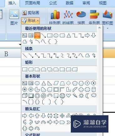Select the Octagon shape labeled 8
This screenshot has width=115, height=136.
click(94, 83)
